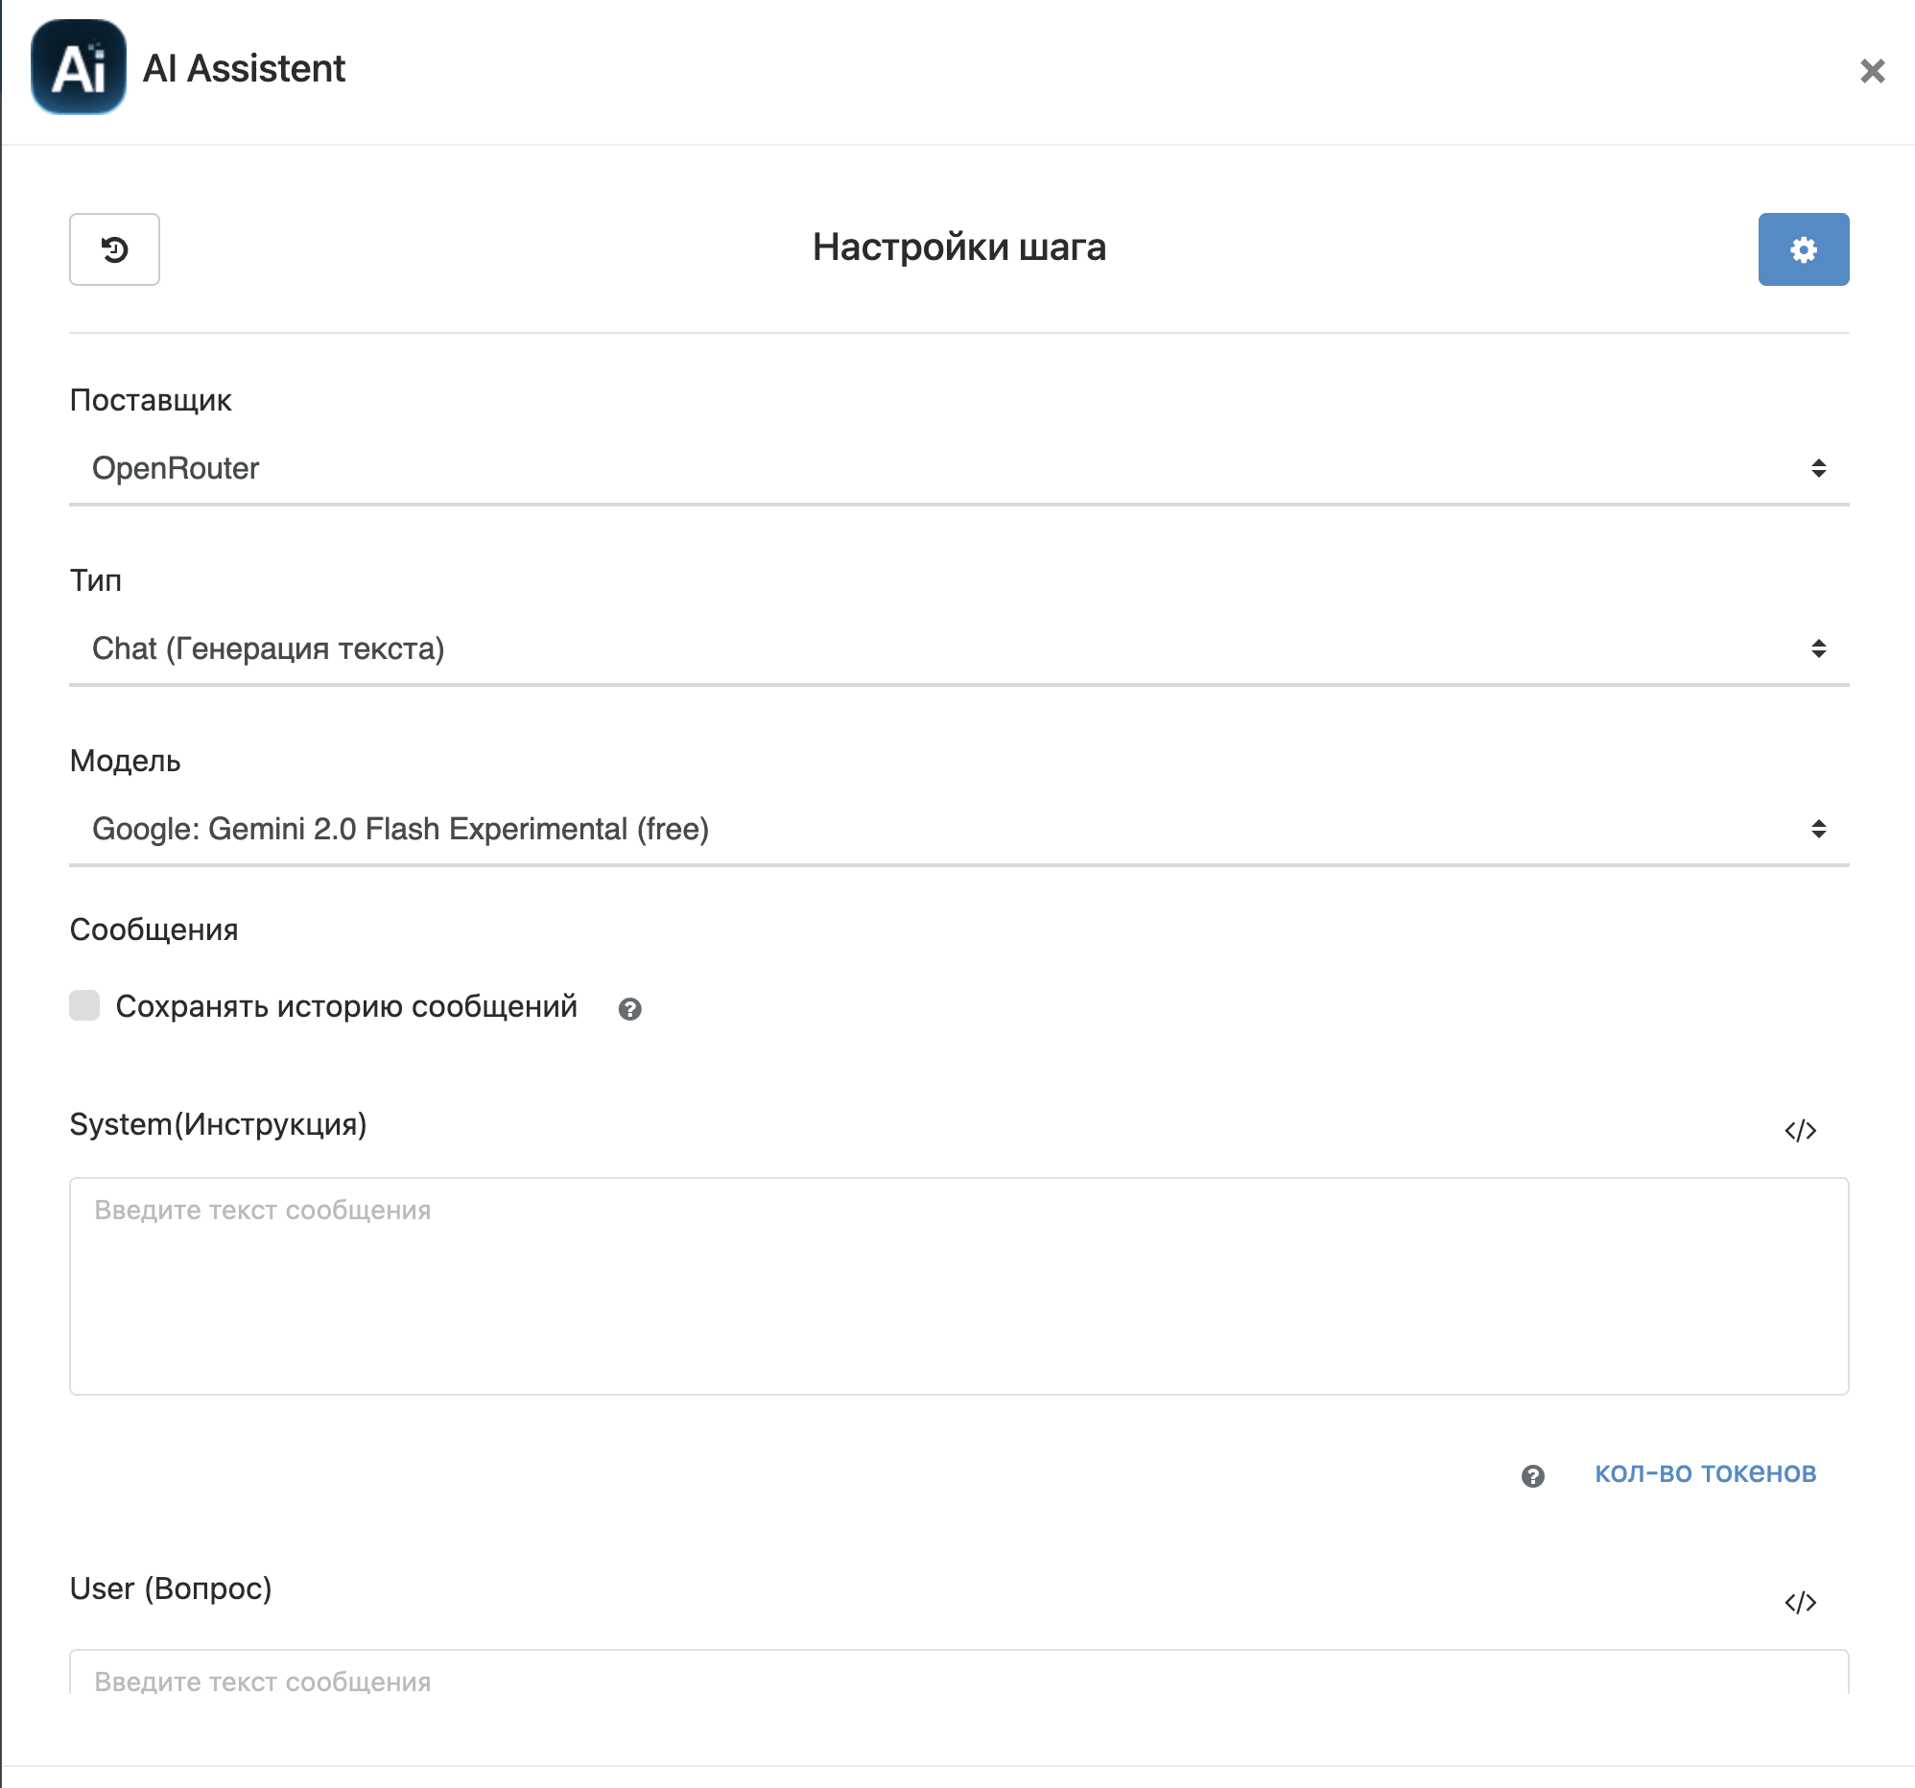Close the AI Assistent panel
The image size is (1915, 1788).
[1871, 70]
